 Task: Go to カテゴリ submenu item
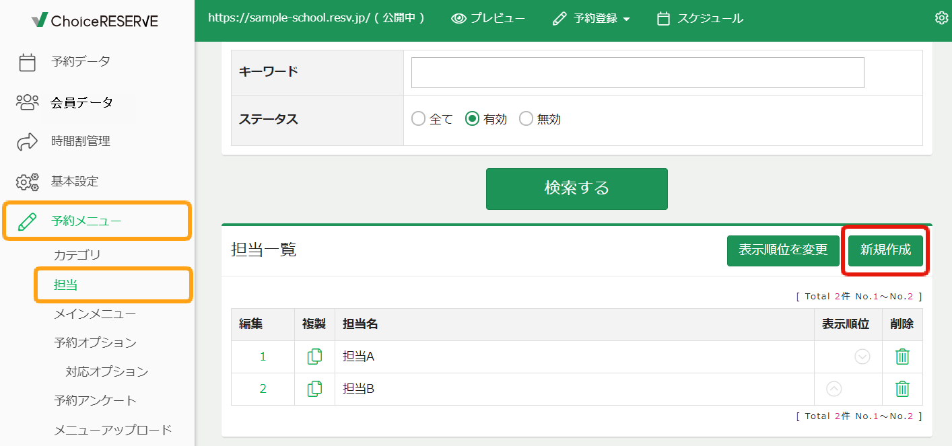pyautogui.click(x=77, y=256)
